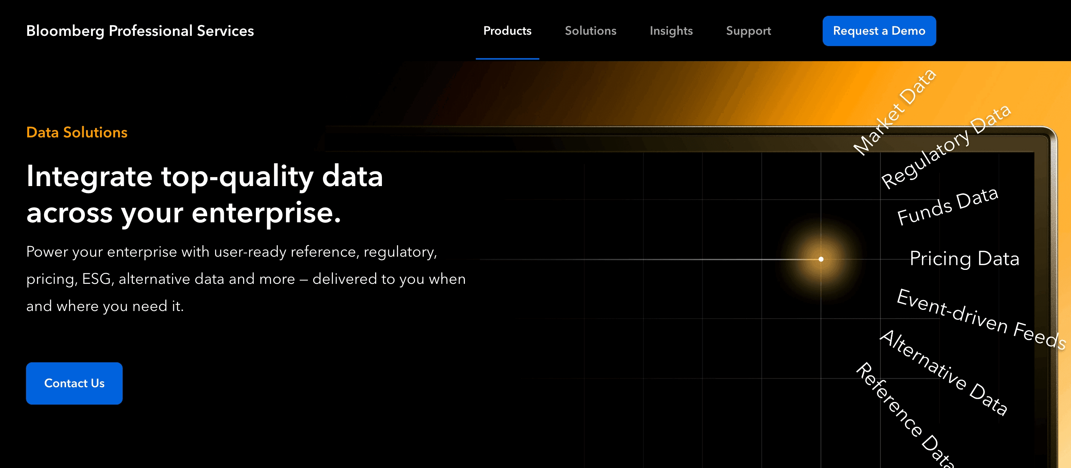This screenshot has height=468, width=1071.
Task: Click the Funds Data label
Action: 948,206
